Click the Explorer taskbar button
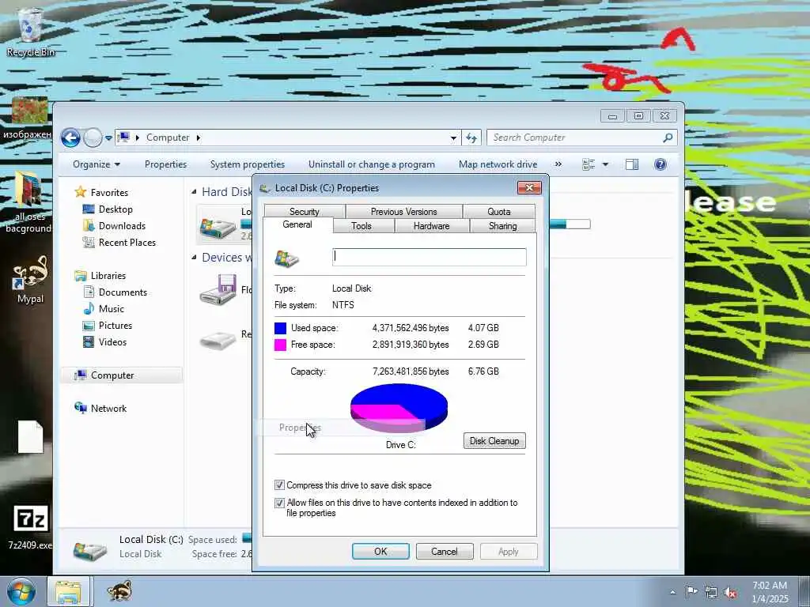The image size is (810, 607). [69, 591]
